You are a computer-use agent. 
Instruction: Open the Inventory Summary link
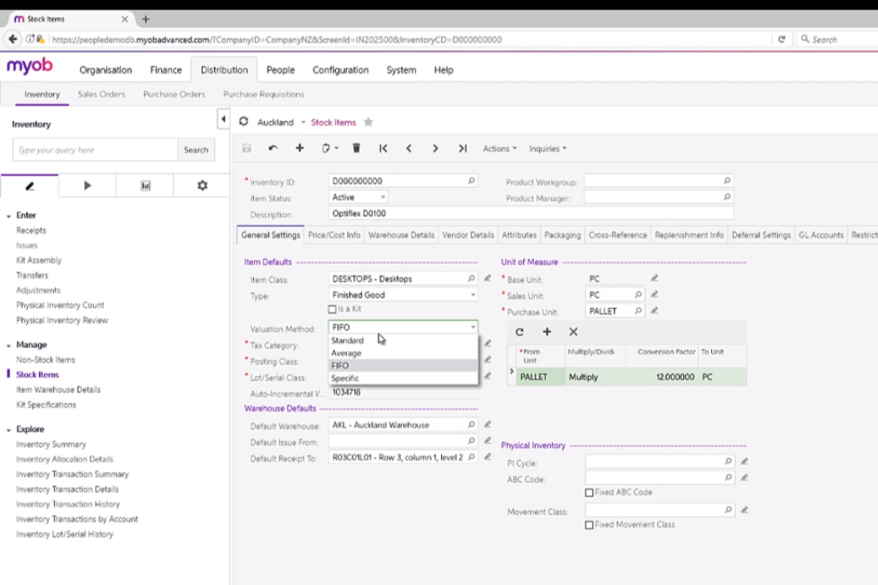(x=51, y=445)
